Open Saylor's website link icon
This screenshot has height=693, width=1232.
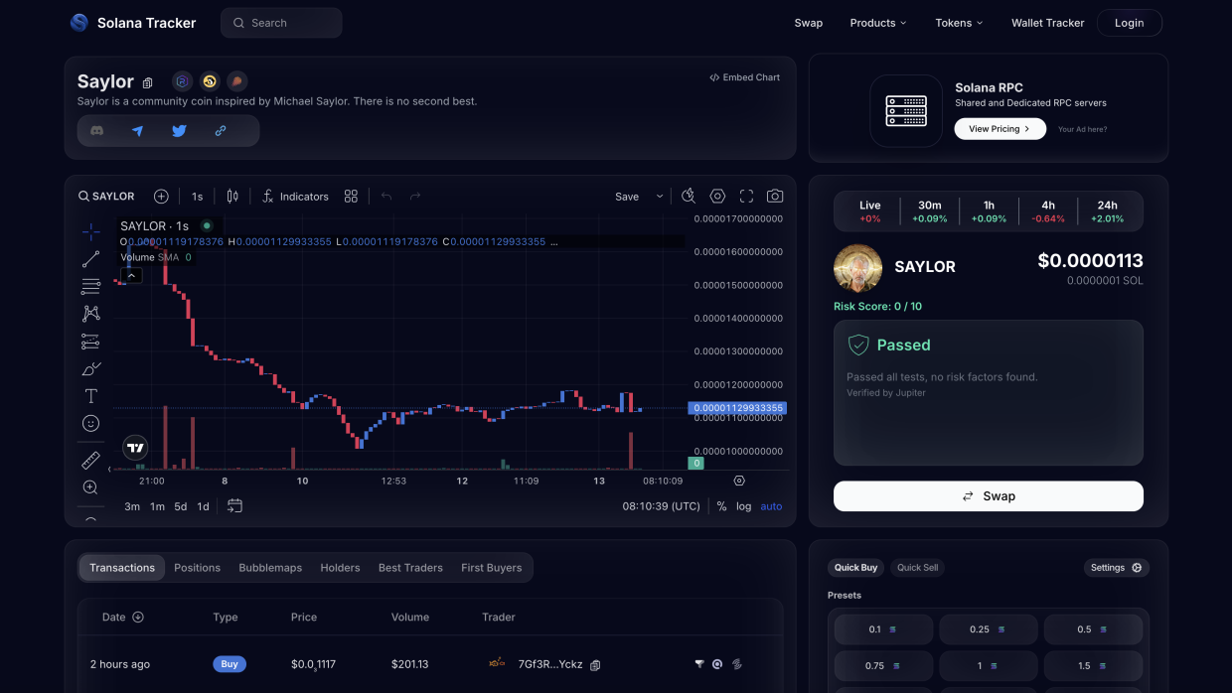point(221,131)
